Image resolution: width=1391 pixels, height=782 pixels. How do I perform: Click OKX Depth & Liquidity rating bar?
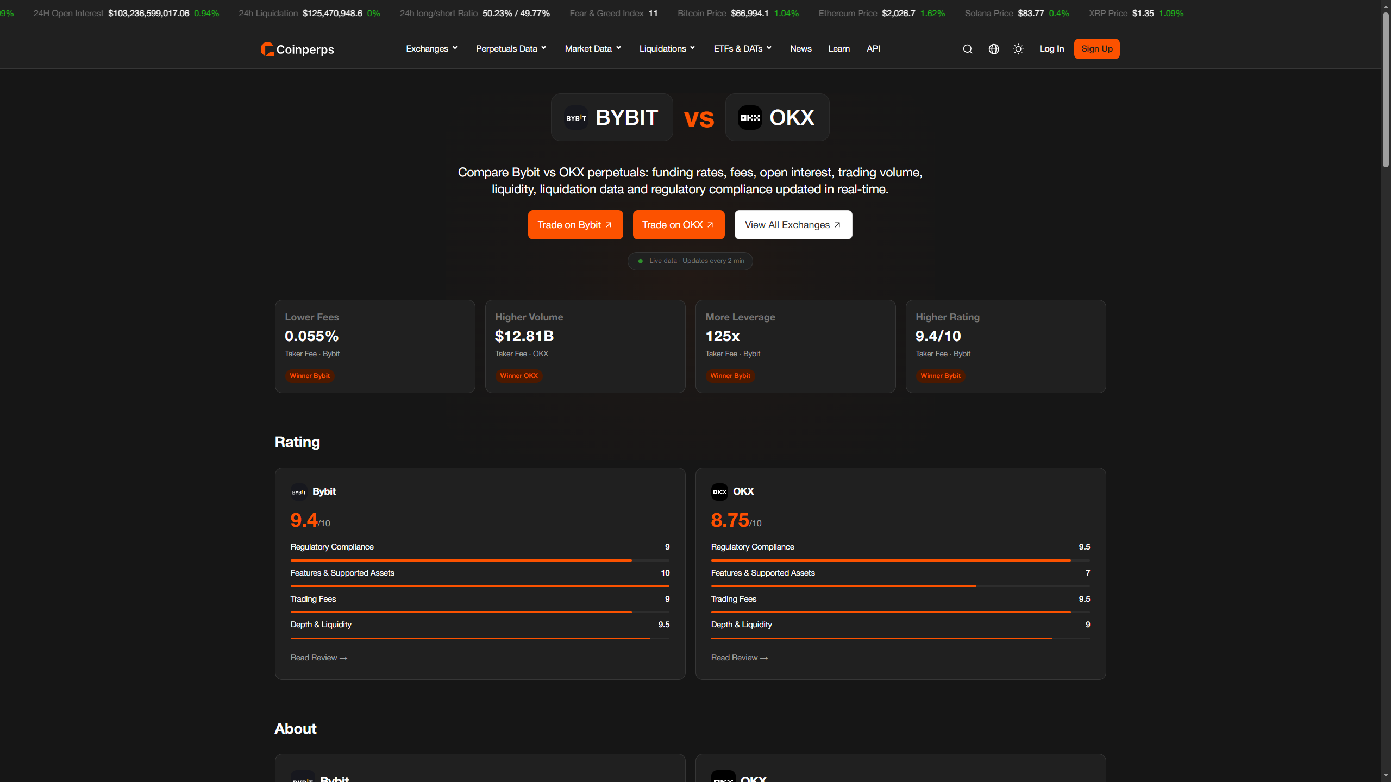point(901,638)
